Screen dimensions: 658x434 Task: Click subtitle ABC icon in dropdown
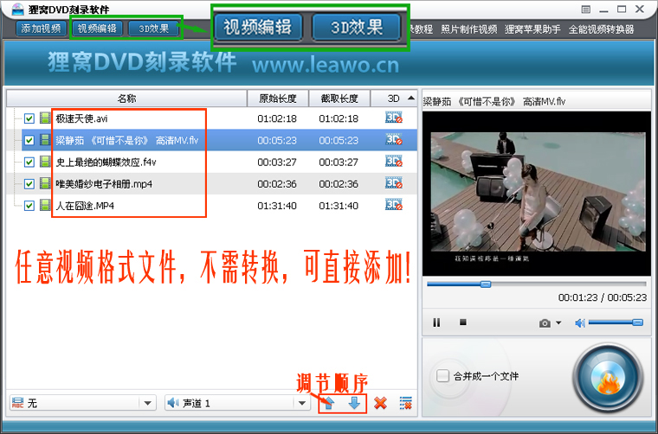pos(17,403)
